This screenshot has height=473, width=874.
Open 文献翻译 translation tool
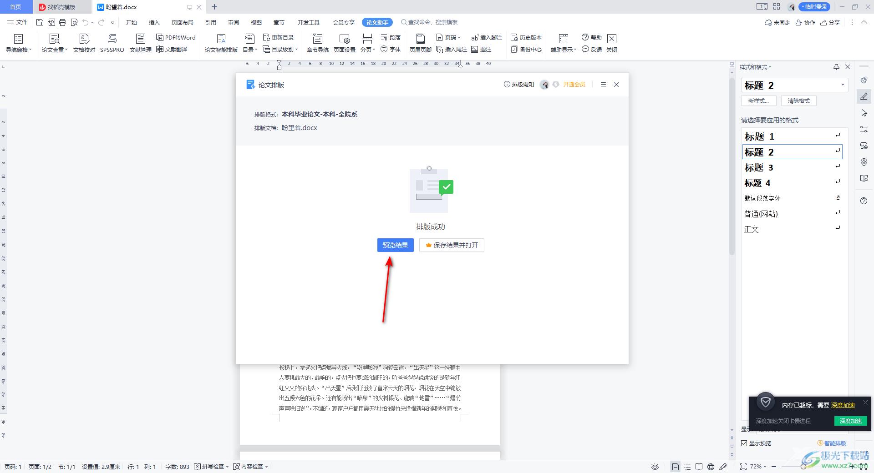(172, 49)
